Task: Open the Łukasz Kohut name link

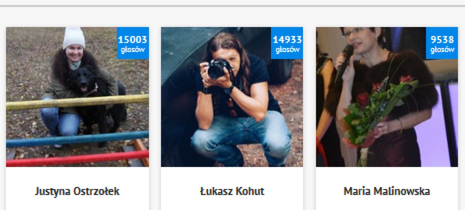Action: [x=232, y=191]
